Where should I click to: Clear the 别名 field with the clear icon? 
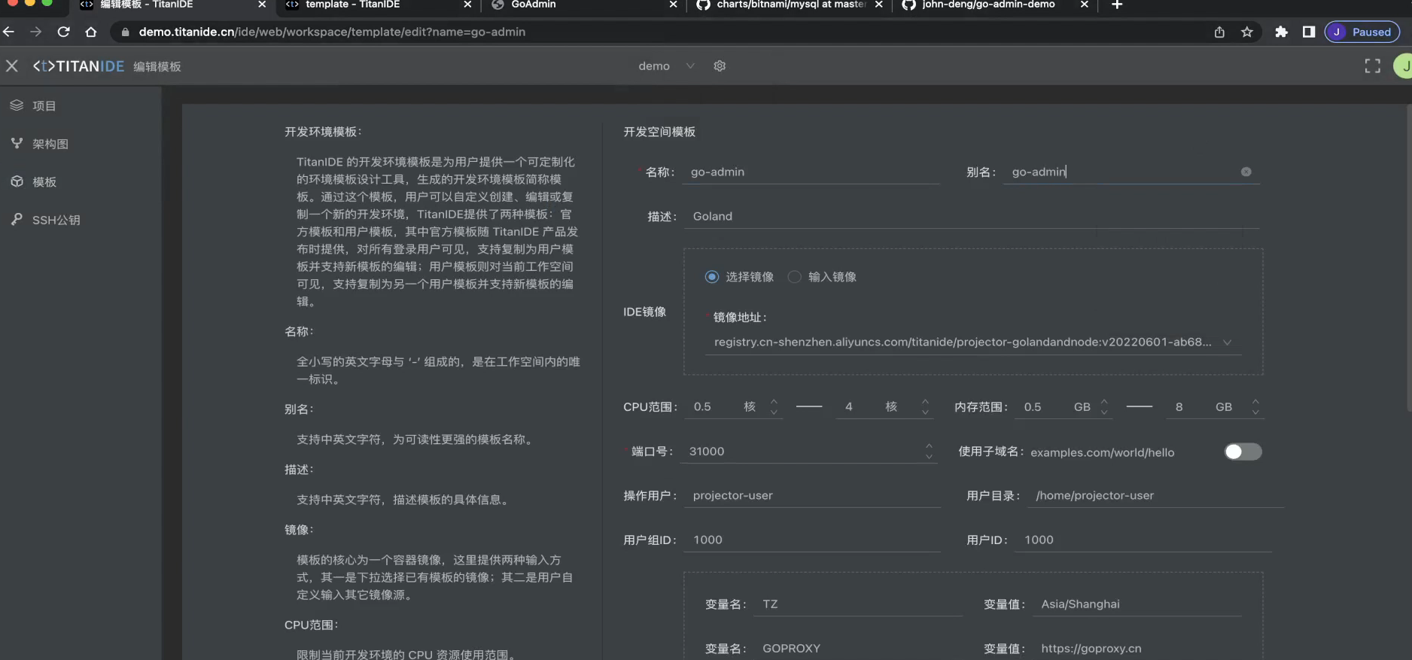coord(1246,172)
